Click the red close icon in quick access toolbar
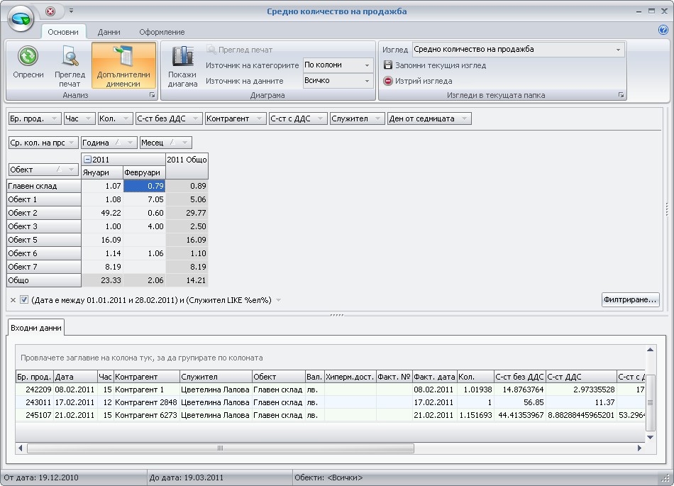This screenshot has height=486, width=674. (x=50, y=11)
